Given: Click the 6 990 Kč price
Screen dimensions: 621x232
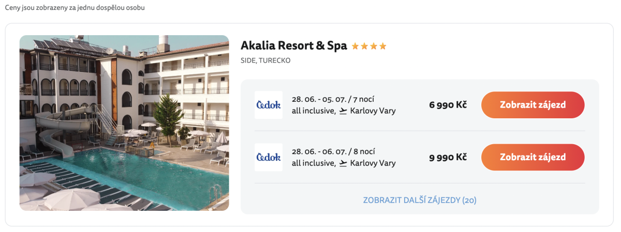Looking at the screenshot, I should coord(448,105).
